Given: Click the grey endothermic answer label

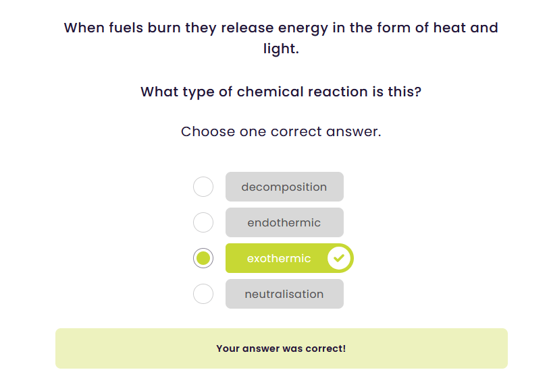Looking at the screenshot, I should pyautogui.click(x=284, y=222).
